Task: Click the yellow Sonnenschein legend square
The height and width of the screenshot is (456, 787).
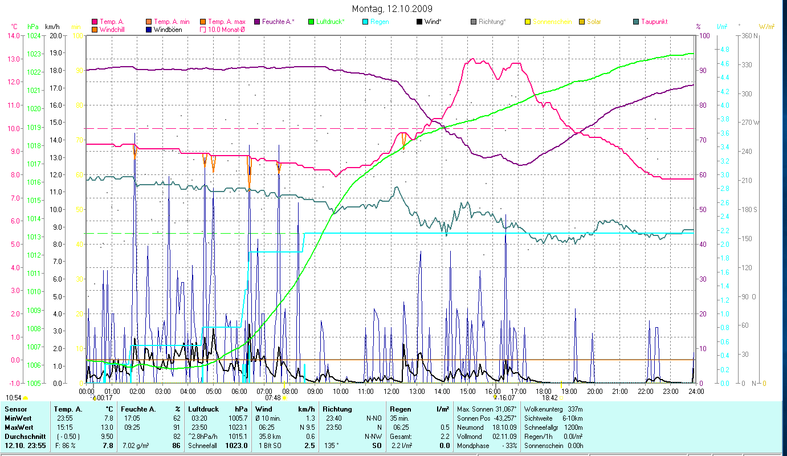Action: point(528,22)
